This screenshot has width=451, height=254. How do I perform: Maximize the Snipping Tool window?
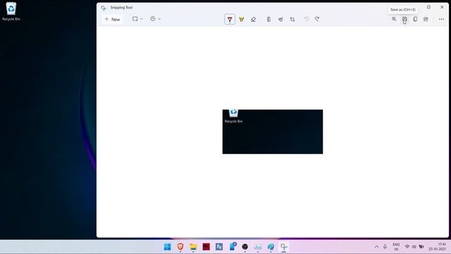point(428,7)
